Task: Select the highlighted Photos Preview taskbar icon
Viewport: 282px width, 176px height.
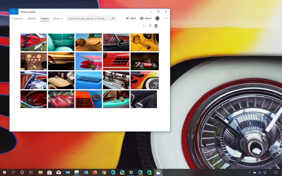Action: tap(158, 172)
